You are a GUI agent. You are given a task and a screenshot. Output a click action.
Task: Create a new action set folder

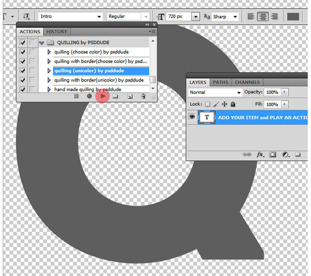115,96
